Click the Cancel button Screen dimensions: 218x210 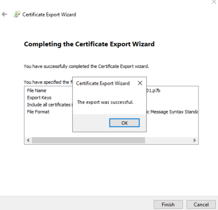[201, 205]
